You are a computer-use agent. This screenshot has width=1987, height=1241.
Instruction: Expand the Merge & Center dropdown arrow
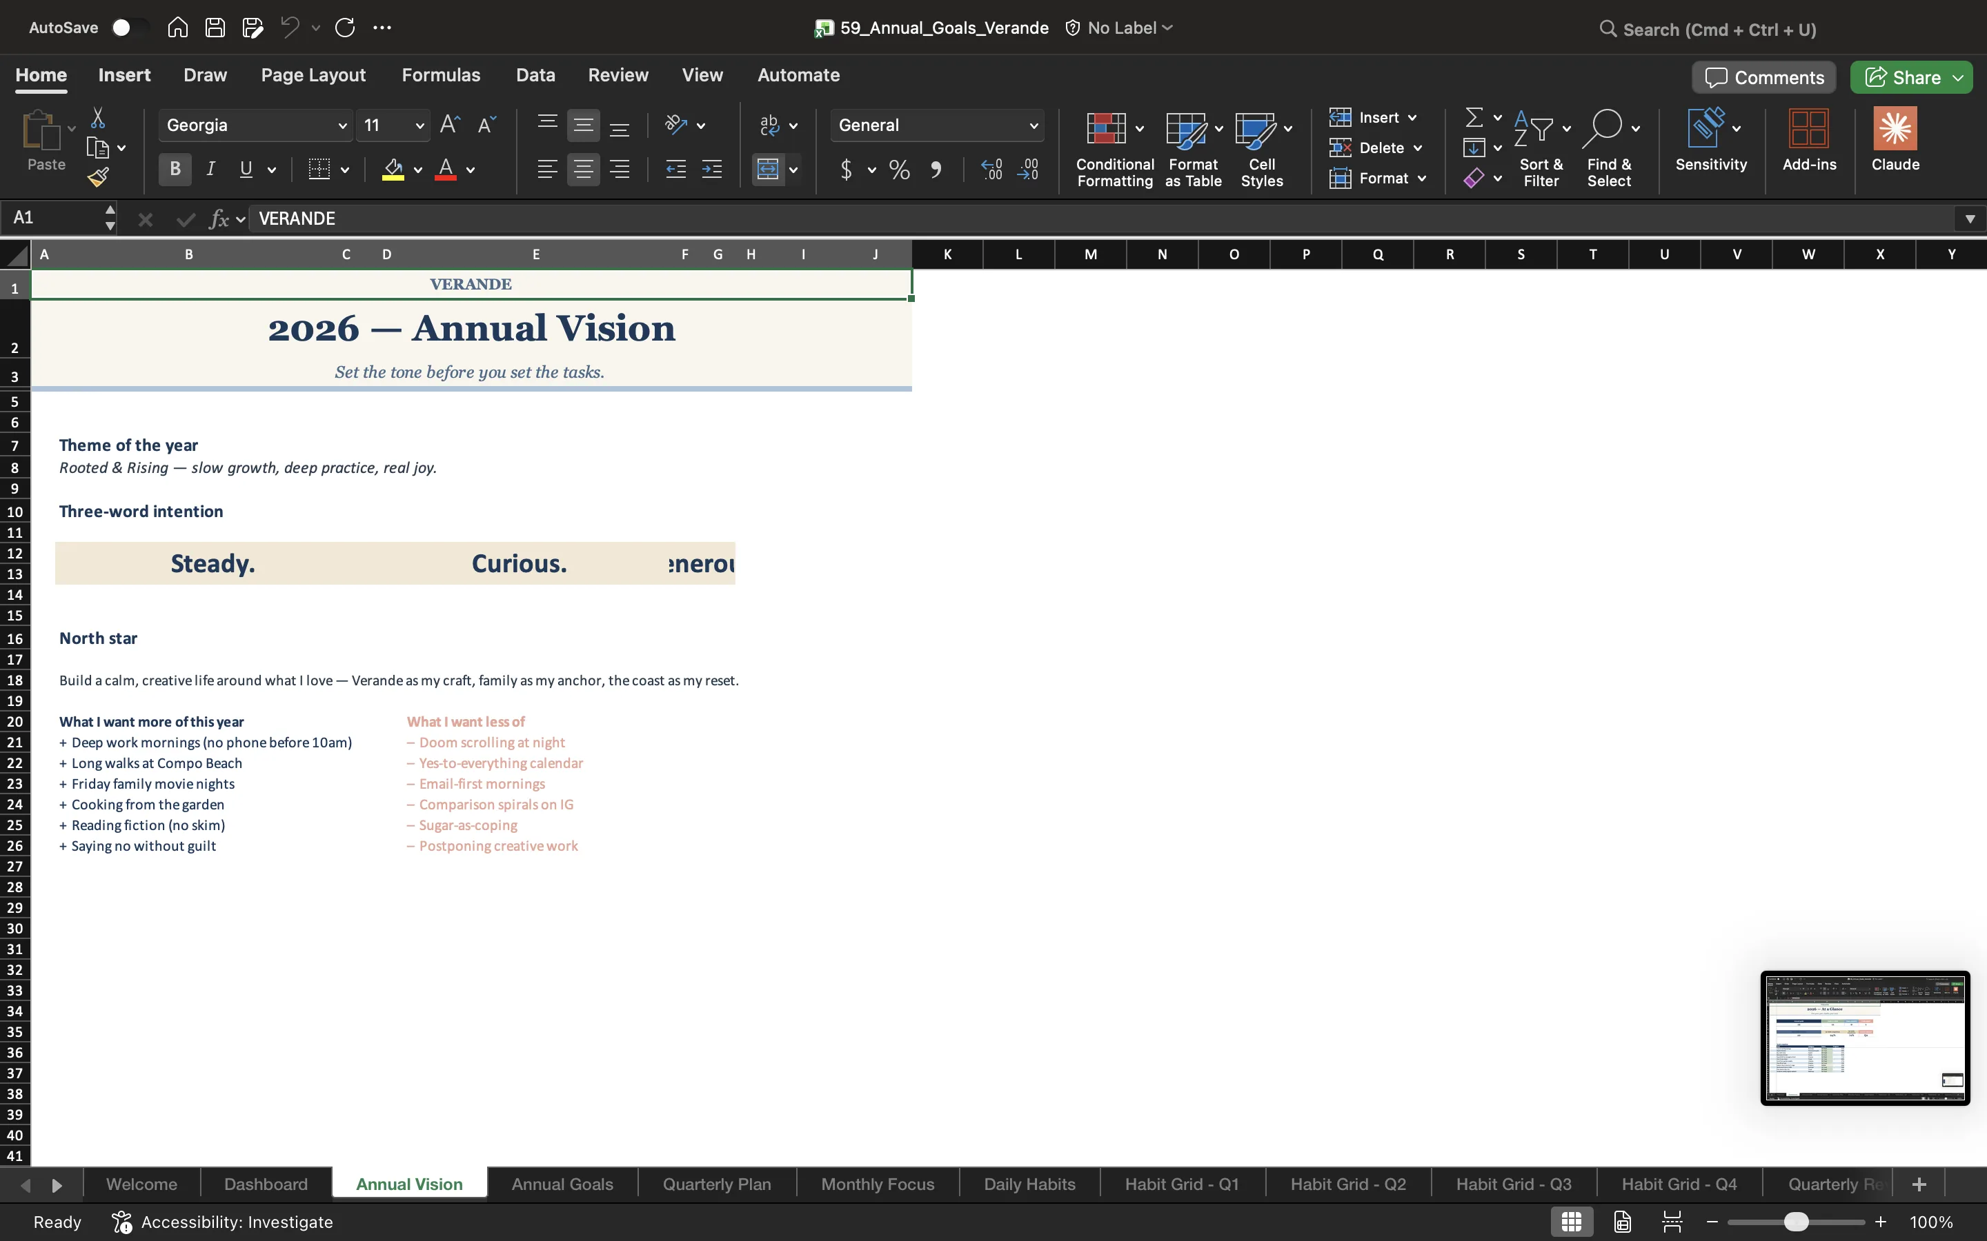(x=793, y=171)
